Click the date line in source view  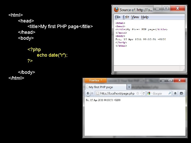[141, 39]
